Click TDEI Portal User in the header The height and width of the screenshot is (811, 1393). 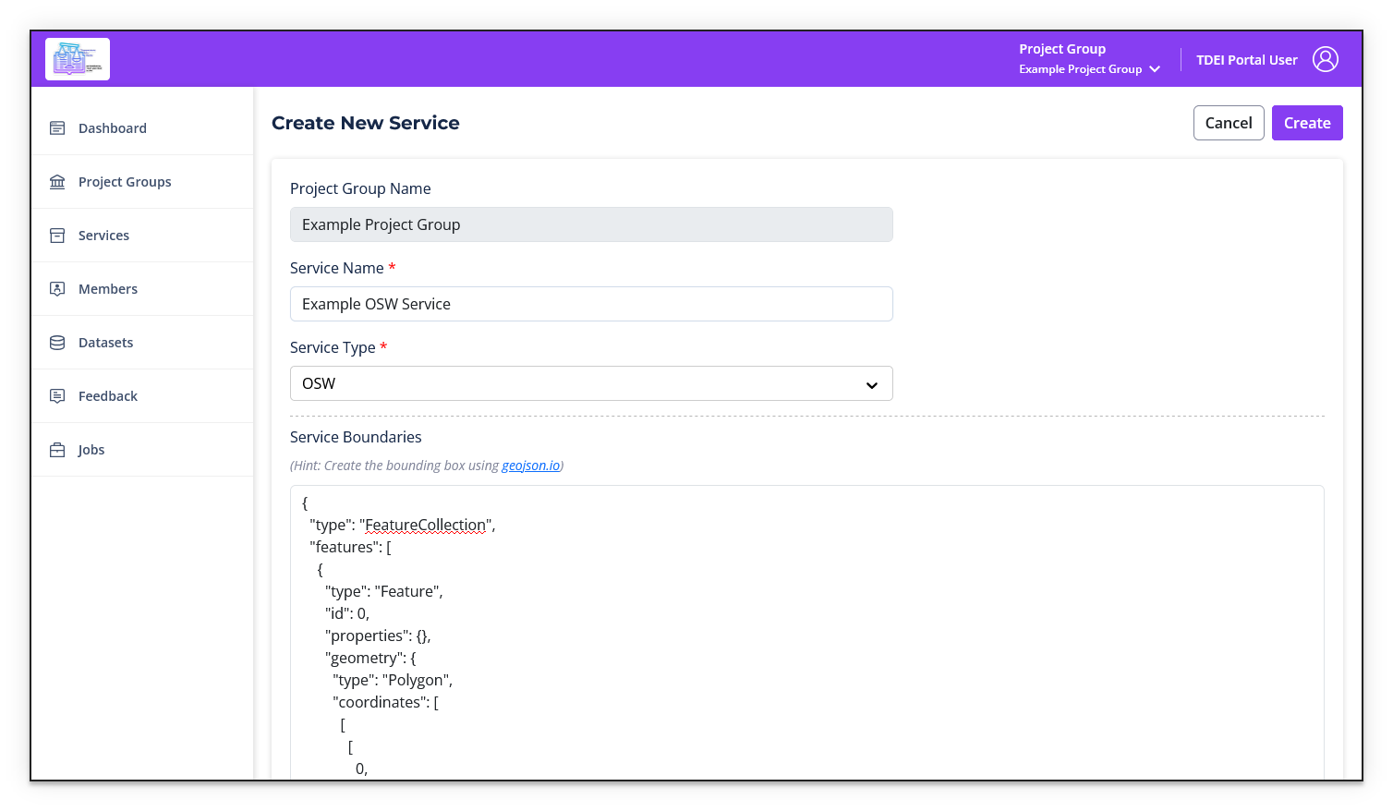[1247, 58]
